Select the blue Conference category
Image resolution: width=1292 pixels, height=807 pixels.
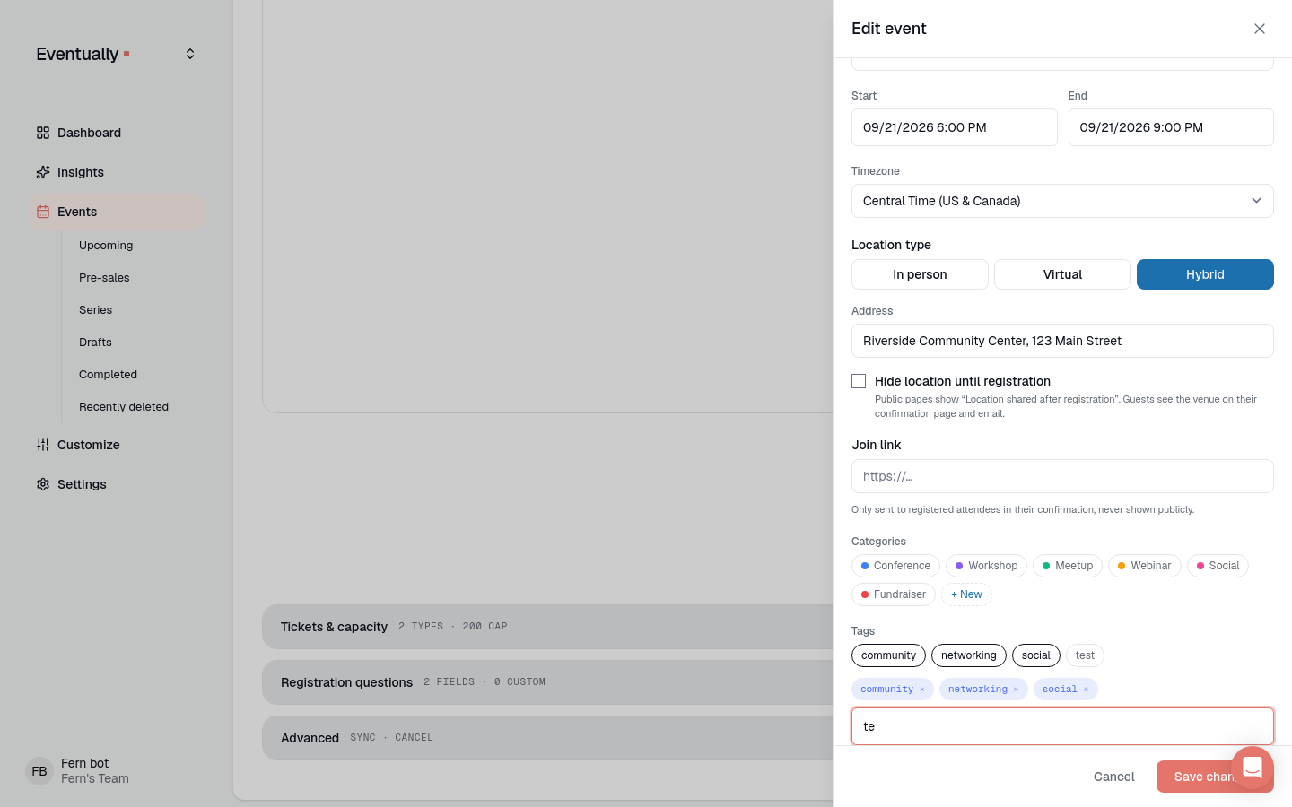point(895,566)
